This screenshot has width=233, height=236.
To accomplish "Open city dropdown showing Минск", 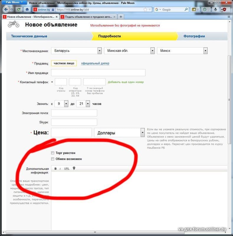I will click(182, 51).
